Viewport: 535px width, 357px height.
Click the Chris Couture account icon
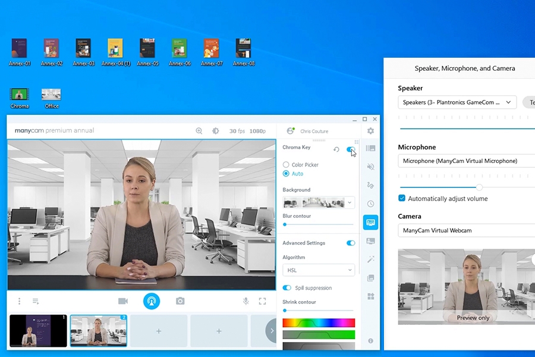click(x=290, y=131)
